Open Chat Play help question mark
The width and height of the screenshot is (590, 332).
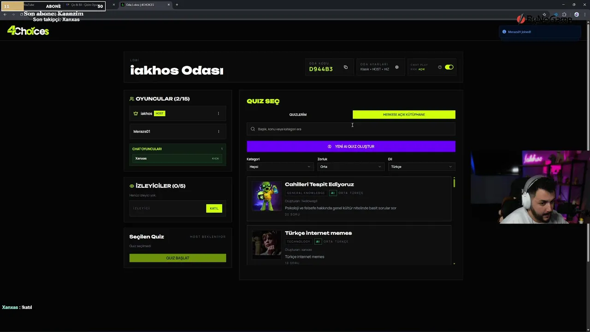(x=440, y=67)
